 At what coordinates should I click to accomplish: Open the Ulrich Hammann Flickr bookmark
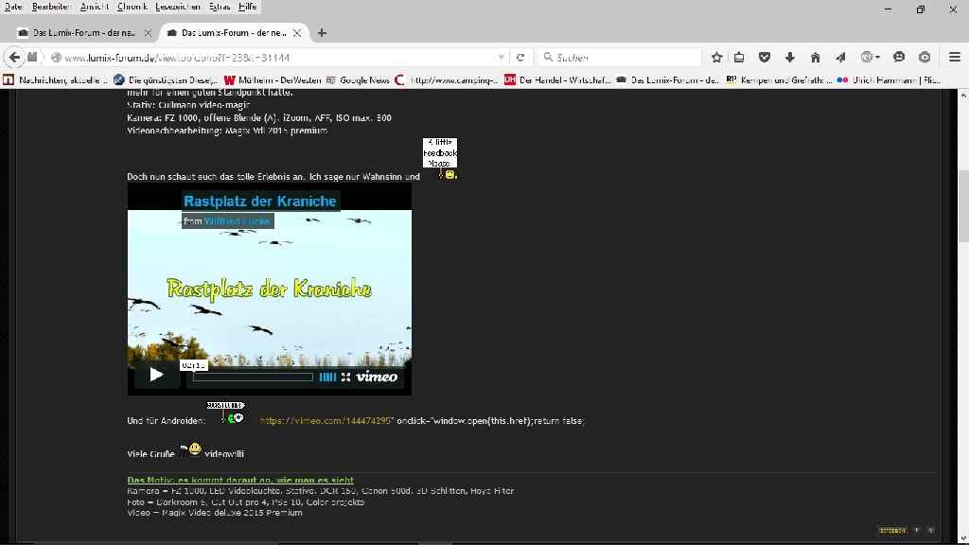pyautogui.click(x=889, y=80)
